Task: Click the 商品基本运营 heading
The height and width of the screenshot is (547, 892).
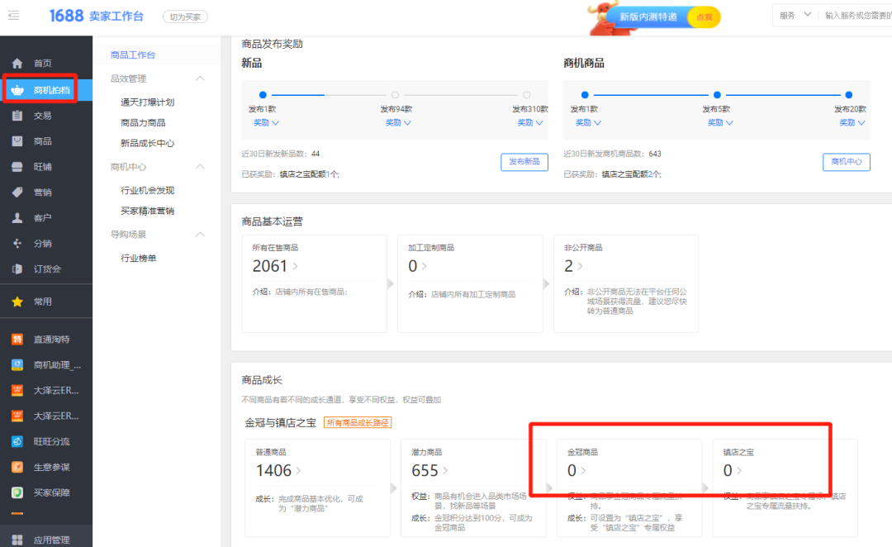Action: (x=272, y=221)
